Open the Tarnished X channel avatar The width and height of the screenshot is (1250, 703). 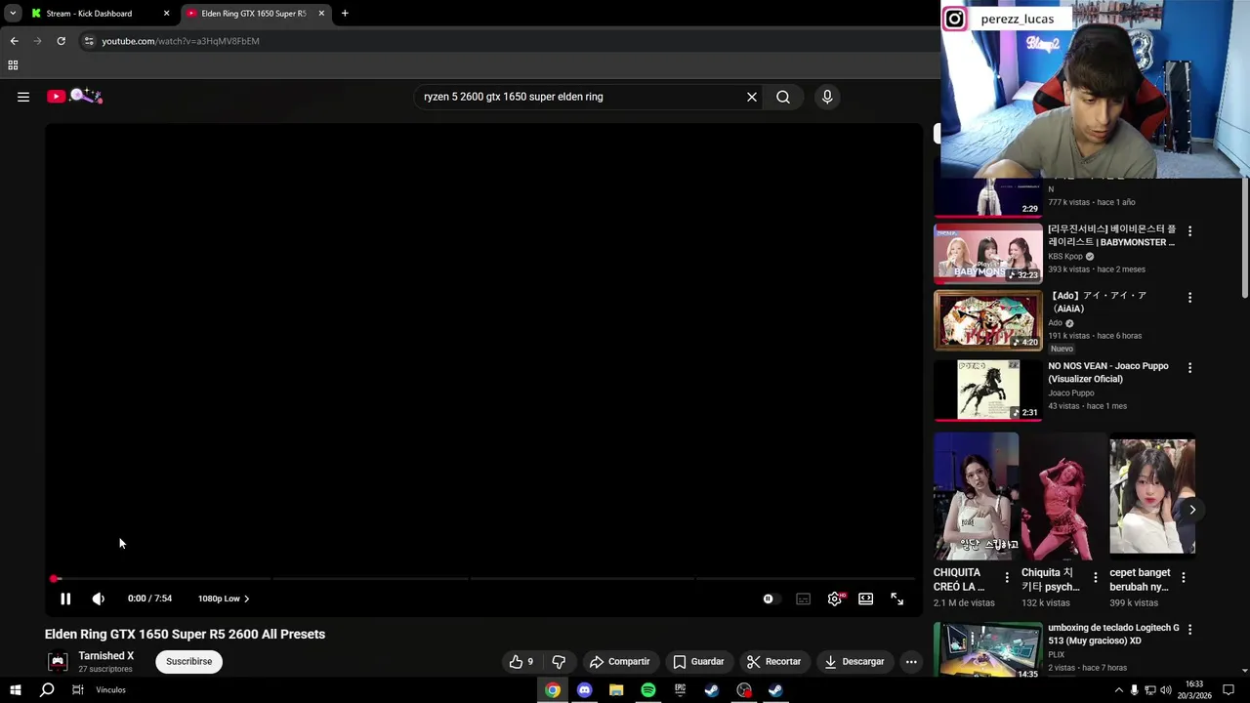(x=58, y=661)
